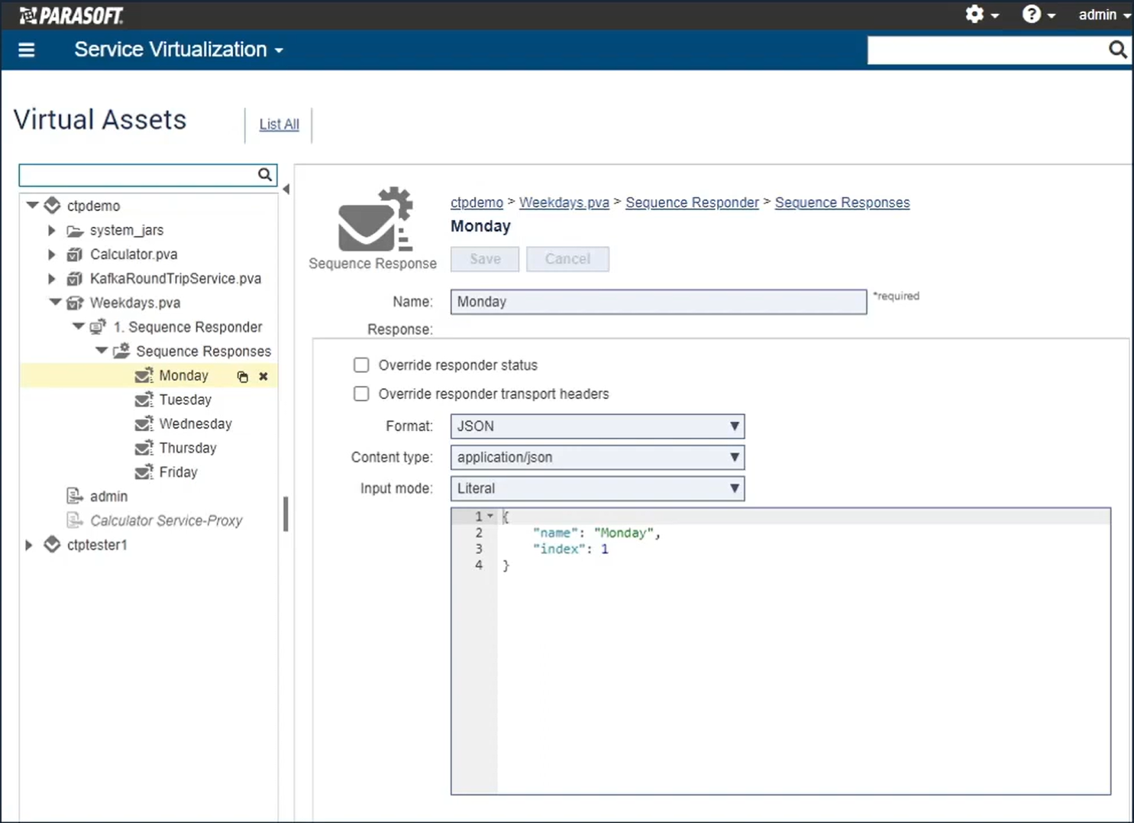Click the Cancel button
The image size is (1134, 823).
pos(567,259)
